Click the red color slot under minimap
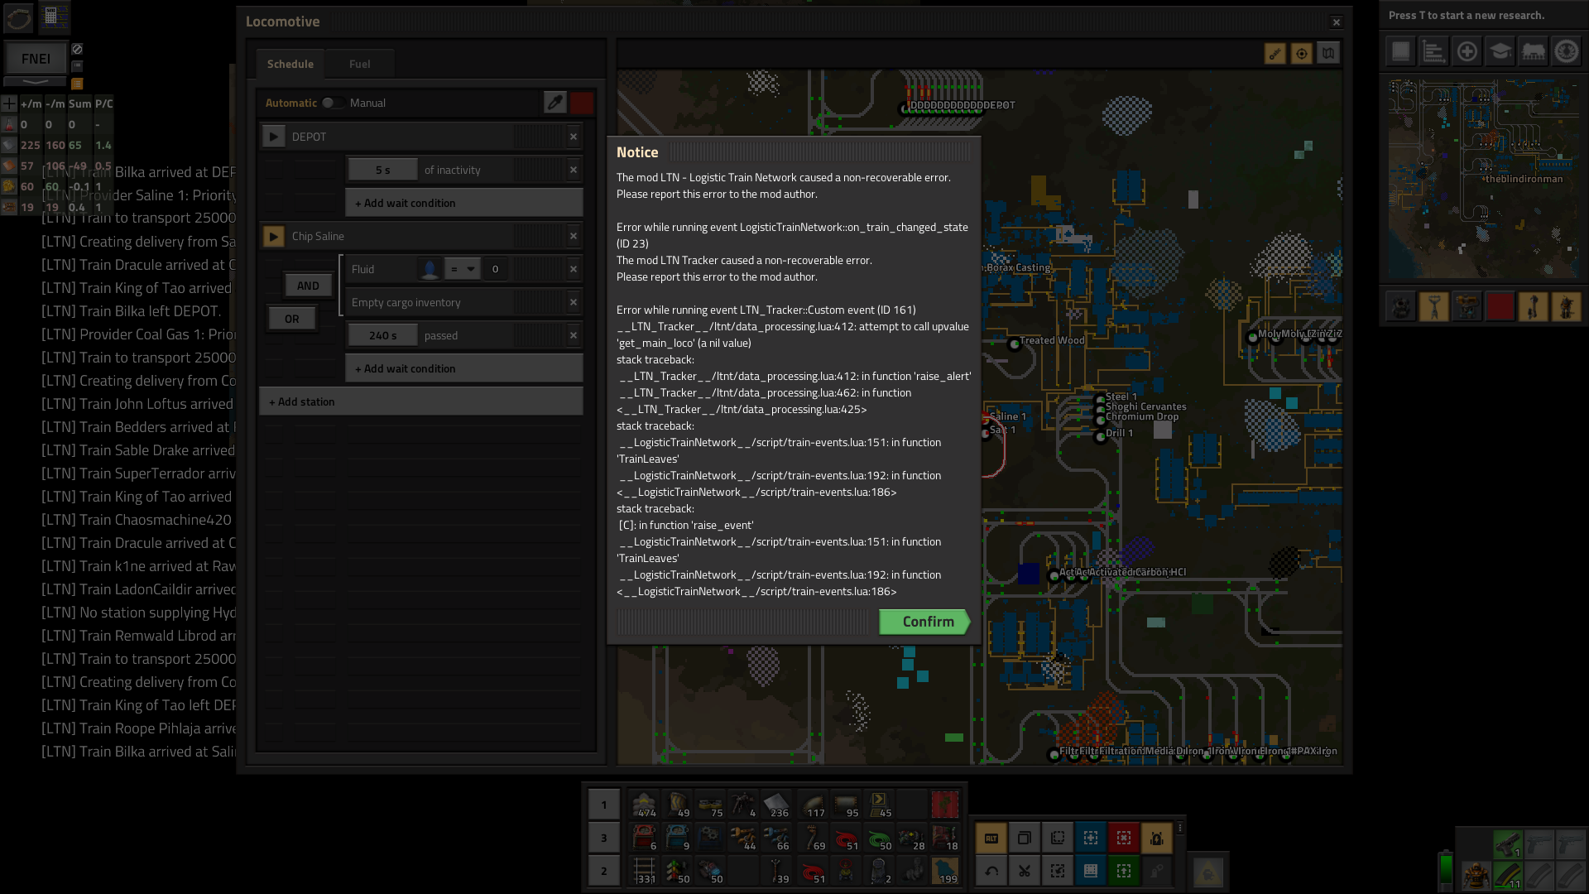Viewport: 1589px width, 894px height. pyautogui.click(x=1500, y=307)
